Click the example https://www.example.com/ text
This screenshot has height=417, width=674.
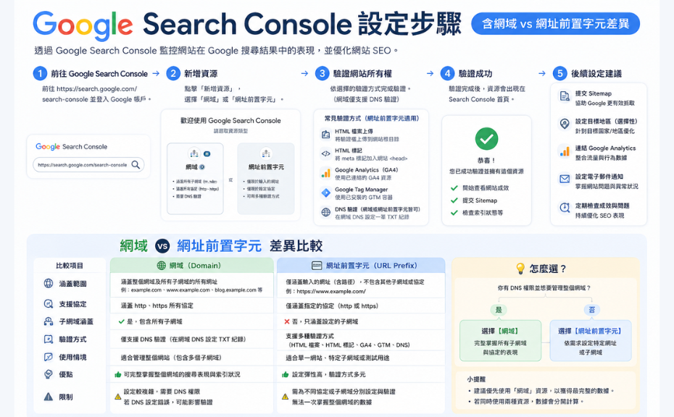[x=331, y=291]
